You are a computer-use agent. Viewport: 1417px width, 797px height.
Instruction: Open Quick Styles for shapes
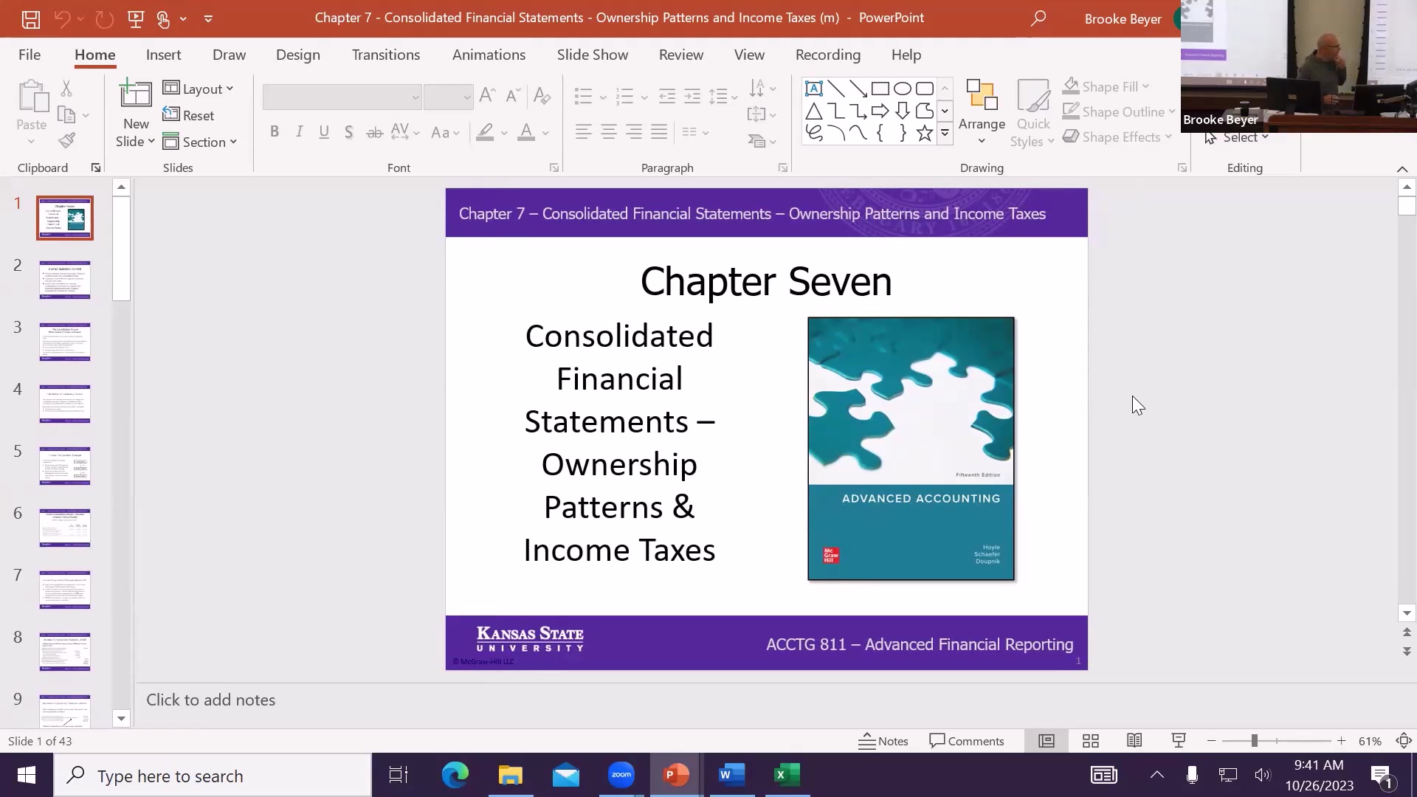(x=1032, y=111)
